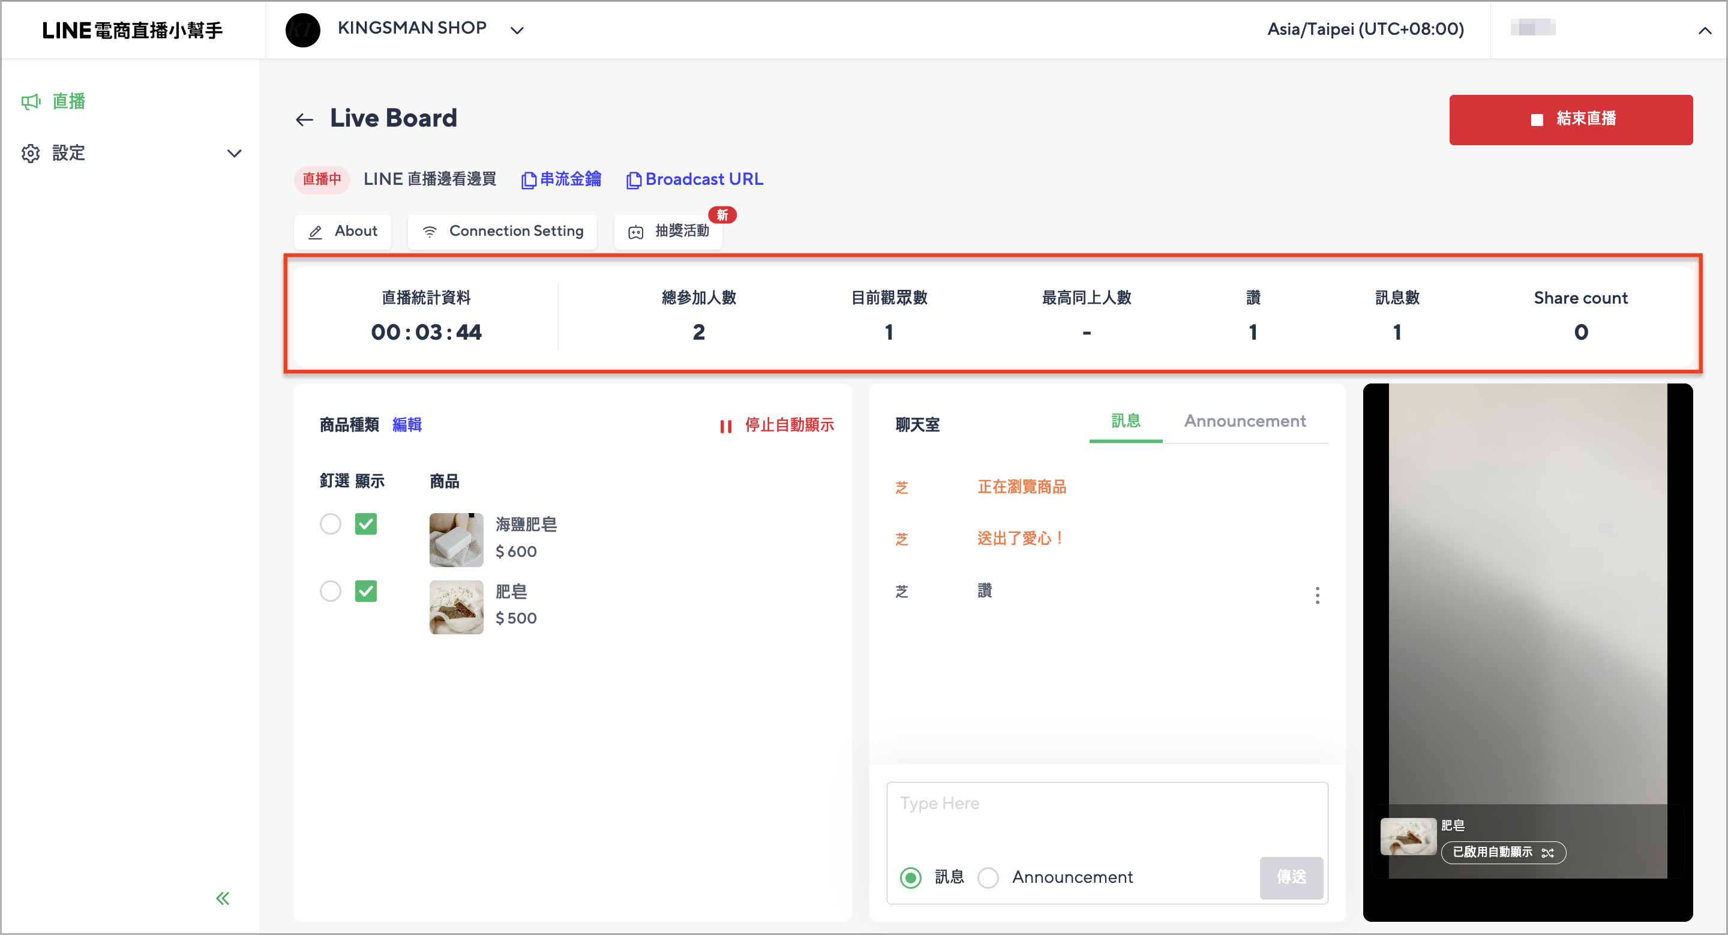The width and height of the screenshot is (1728, 935).
Task: Collapse the top-right account chevron
Action: [x=1705, y=30]
